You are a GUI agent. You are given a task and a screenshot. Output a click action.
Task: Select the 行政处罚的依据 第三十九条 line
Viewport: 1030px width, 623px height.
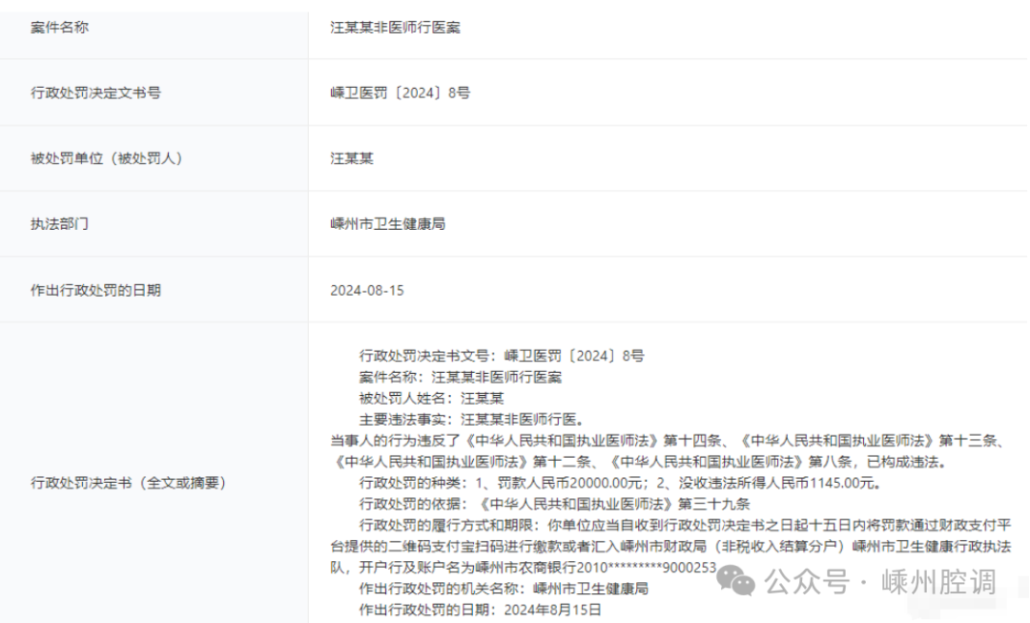(x=554, y=503)
